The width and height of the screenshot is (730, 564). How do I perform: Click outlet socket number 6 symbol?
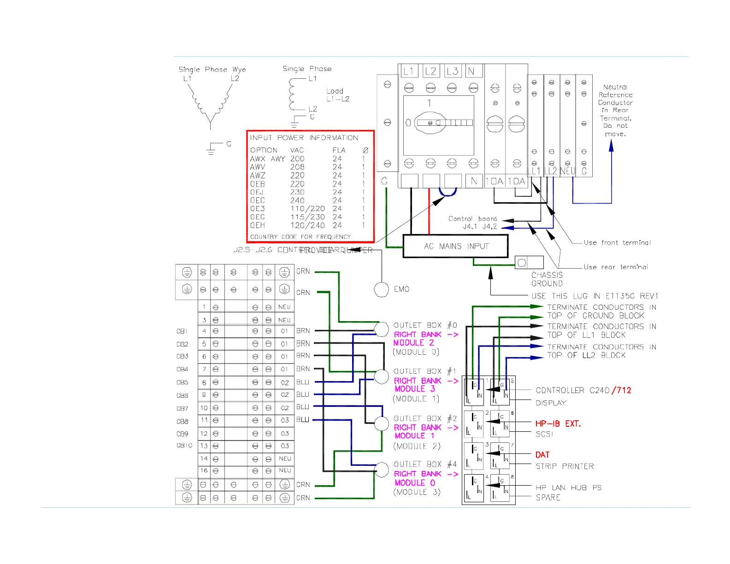point(500,423)
